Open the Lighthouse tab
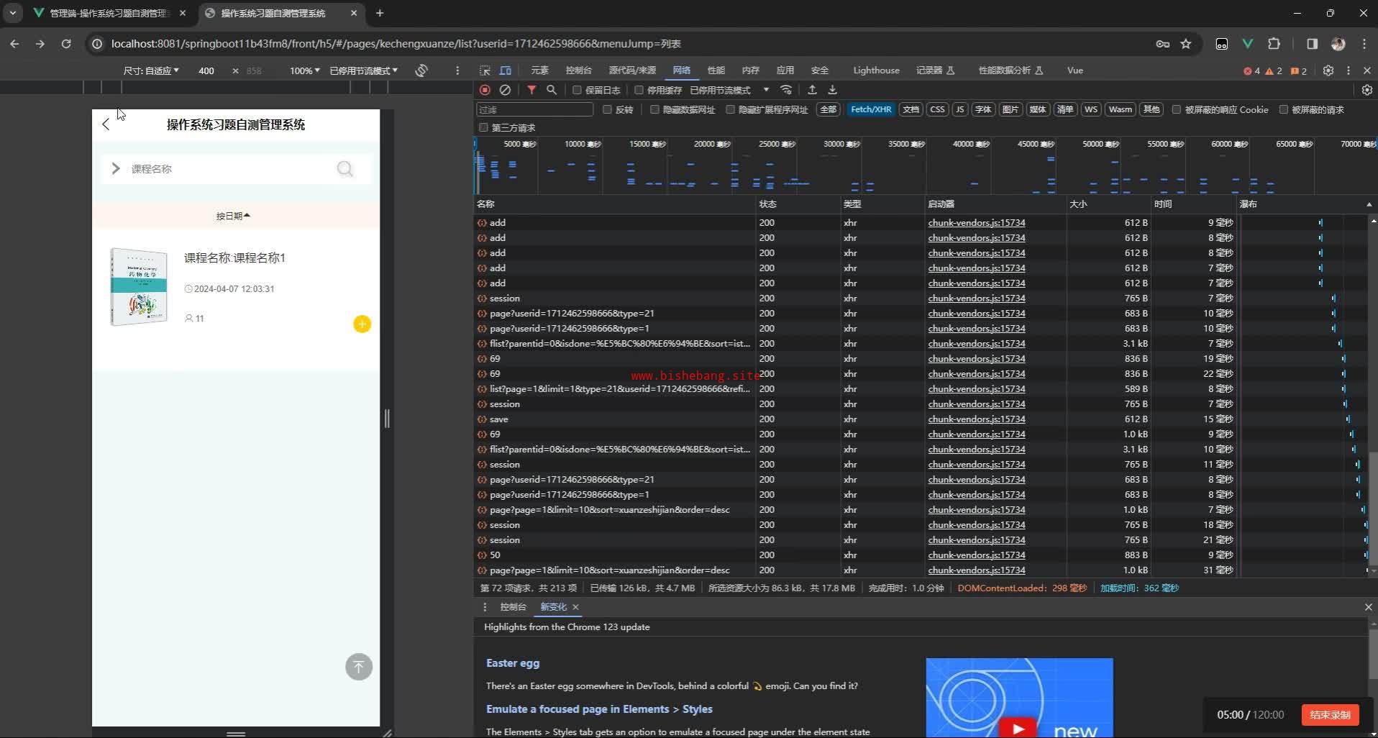This screenshot has height=738, width=1378. (x=875, y=70)
